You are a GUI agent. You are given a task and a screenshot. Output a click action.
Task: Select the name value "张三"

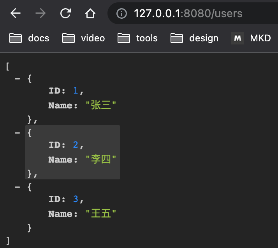click(101, 105)
